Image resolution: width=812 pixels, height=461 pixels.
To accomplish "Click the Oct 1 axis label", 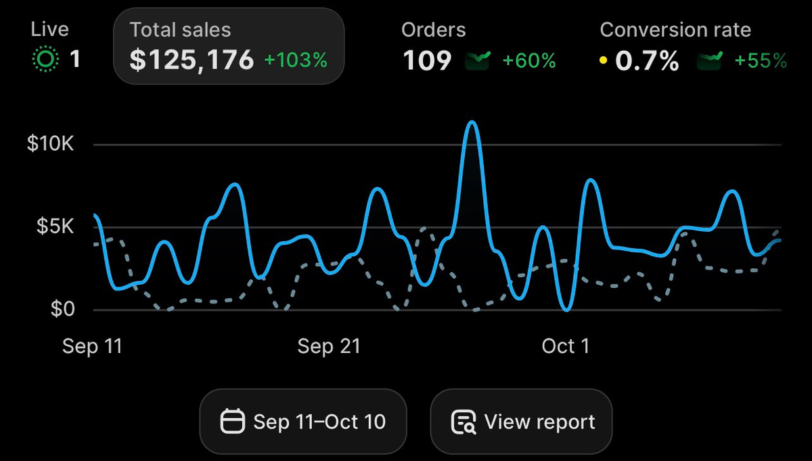I will point(566,347).
